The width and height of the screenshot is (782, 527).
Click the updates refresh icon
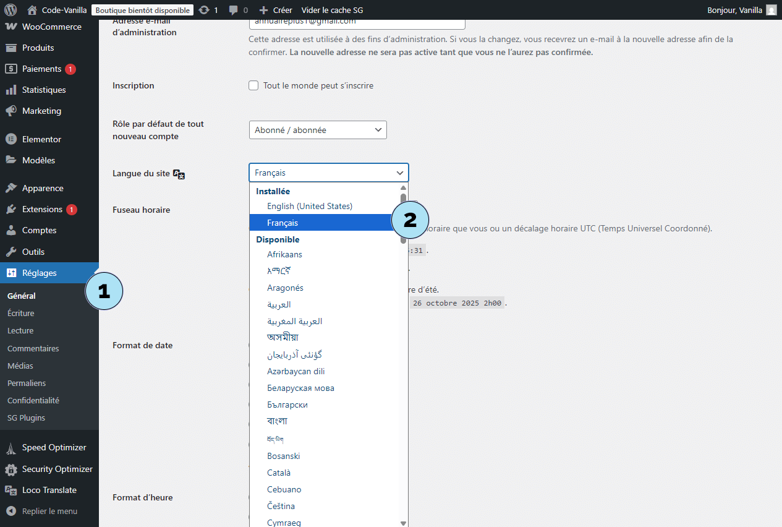pyautogui.click(x=204, y=10)
